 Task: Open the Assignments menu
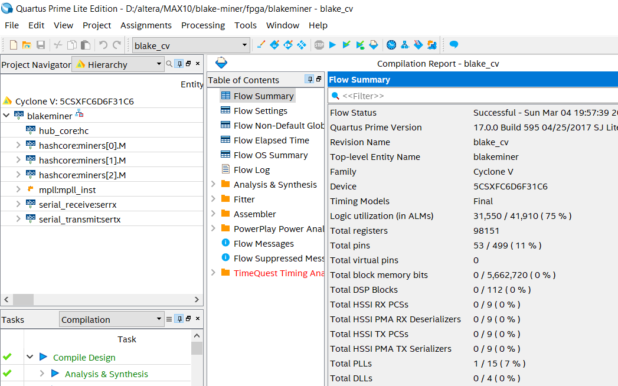[x=146, y=25]
